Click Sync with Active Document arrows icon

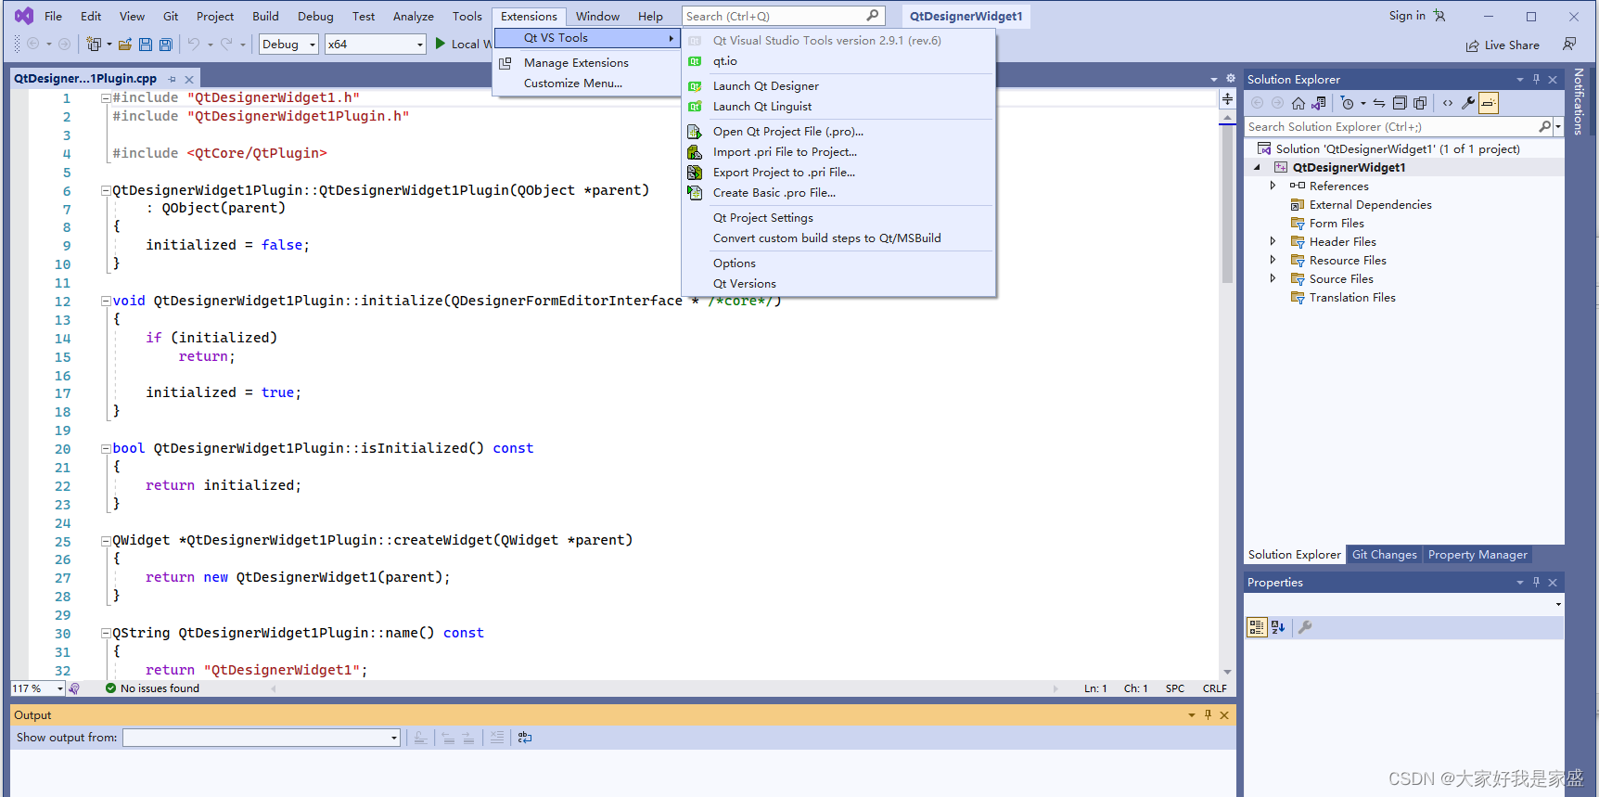pos(1379,103)
